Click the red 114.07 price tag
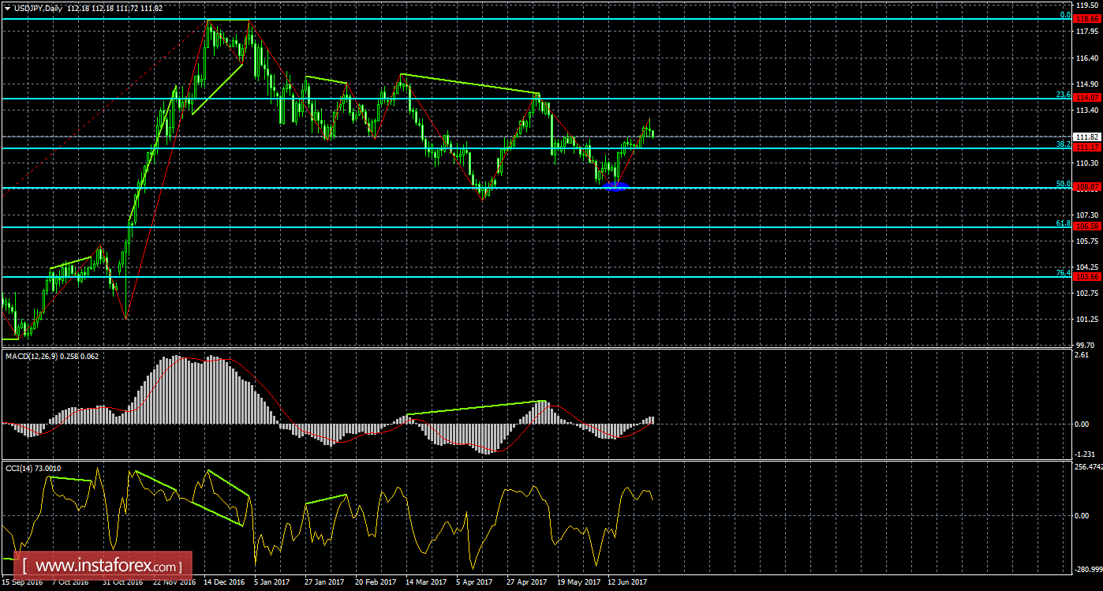Image resolution: width=1103 pixels, height=591 pixels. pos(1087,98)
